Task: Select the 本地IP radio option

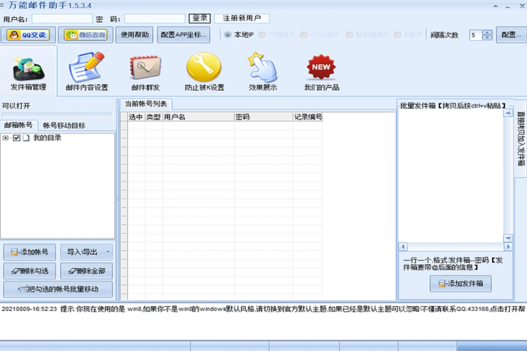Action: coord(227,35)
